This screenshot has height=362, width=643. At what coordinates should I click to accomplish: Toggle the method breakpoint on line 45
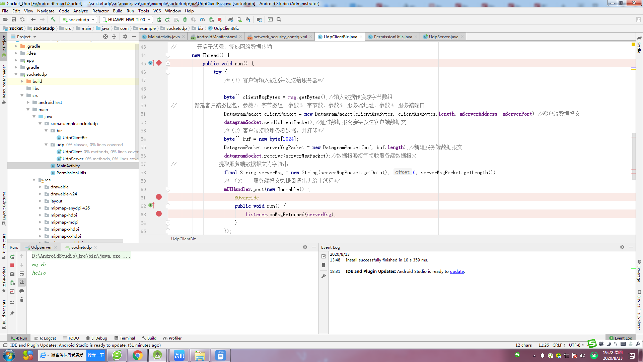[159, 63]
